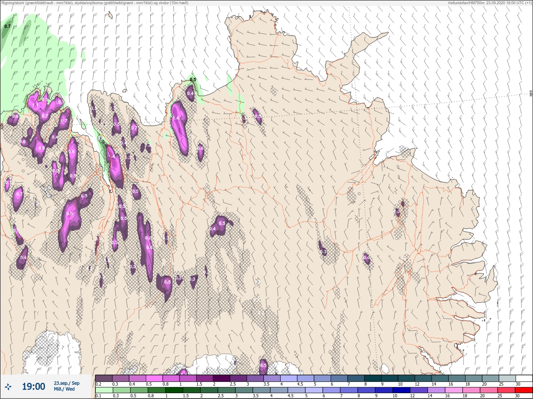
Task: Click the '0.8' precipitation value on the map
Action: 71,152
